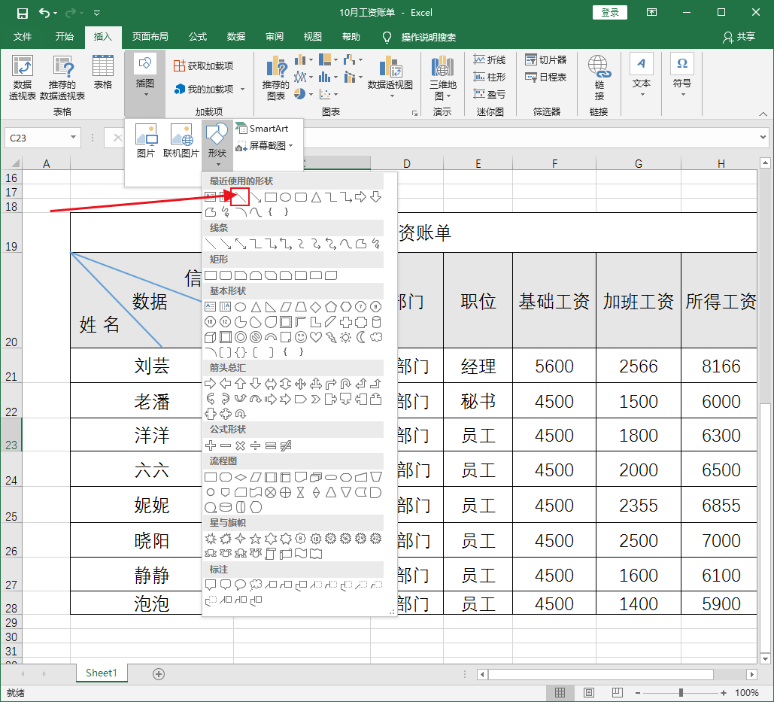Open the Name Box dropdown
This screenshot has width=774, height=702.
tap(71, 138)
